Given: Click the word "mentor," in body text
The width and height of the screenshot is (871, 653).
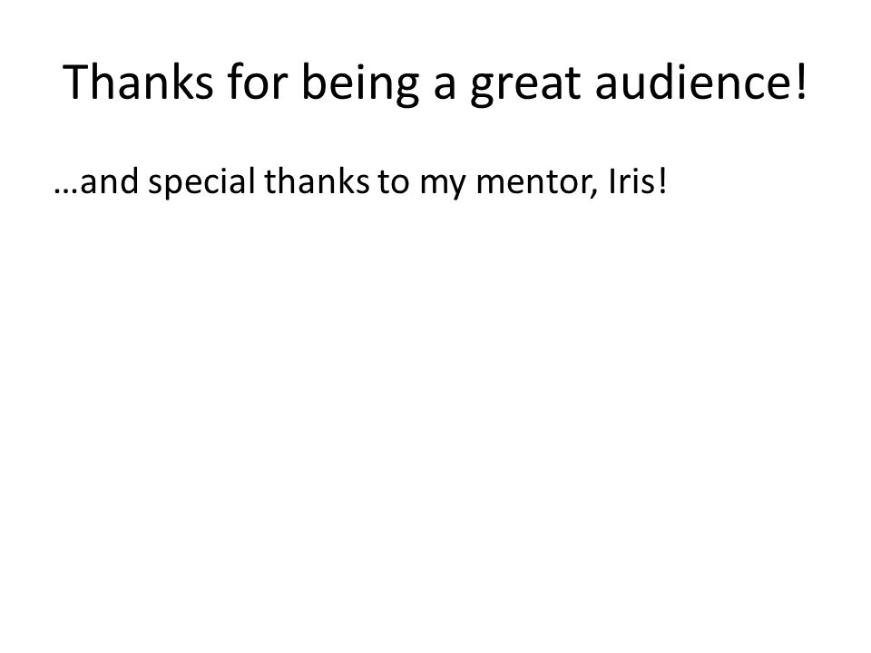Looking at the screenshot, I should click(537, 183).
